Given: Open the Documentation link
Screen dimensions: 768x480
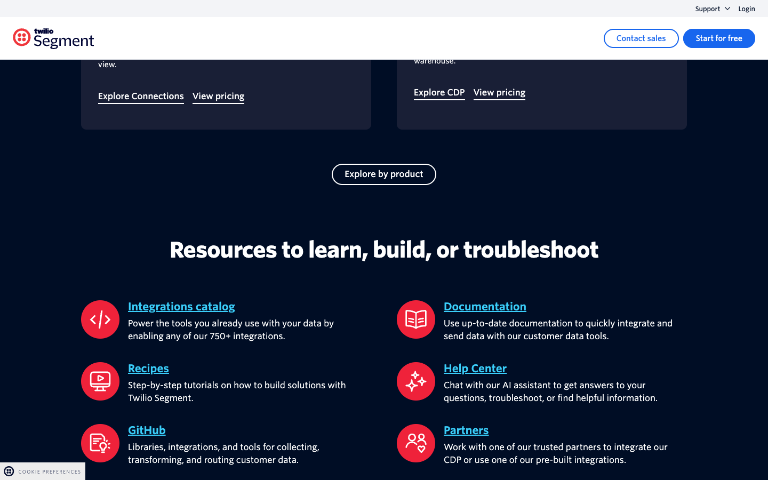Looking at the screenshot, I should 485,307.
